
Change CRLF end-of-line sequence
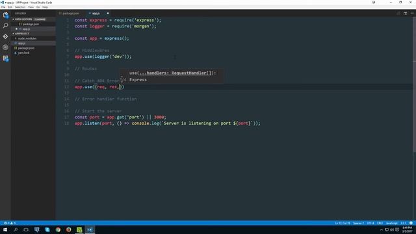(x=380, y=223)
